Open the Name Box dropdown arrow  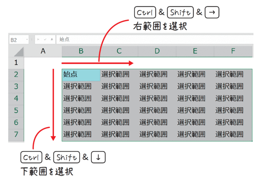(27, 40)
